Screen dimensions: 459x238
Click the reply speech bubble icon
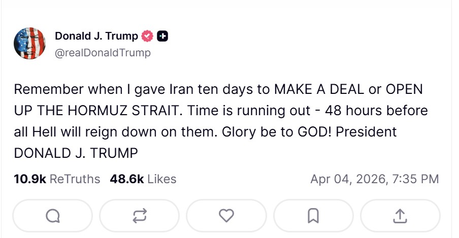coord(52,216)
